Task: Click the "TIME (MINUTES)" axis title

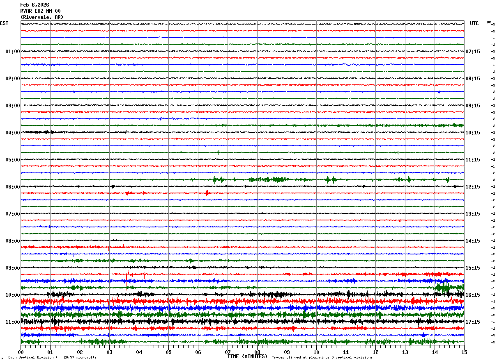Action: click(x=247, y=356)
